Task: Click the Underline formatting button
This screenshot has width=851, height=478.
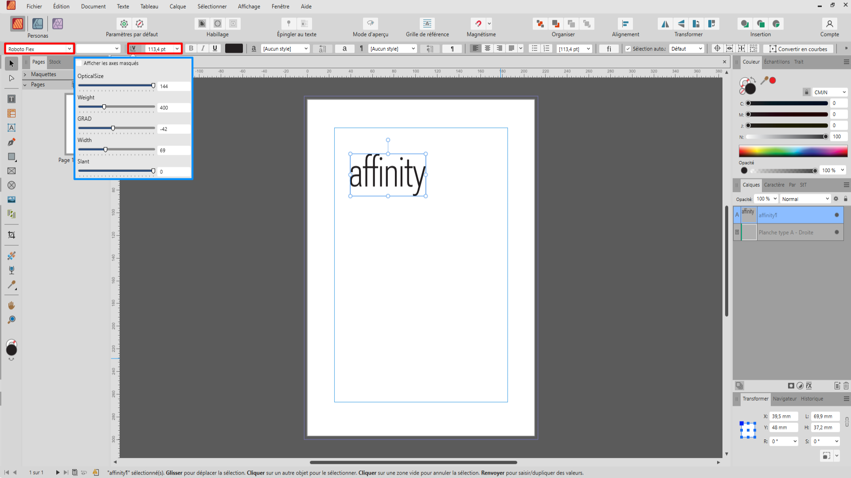Action: point(215,49)
